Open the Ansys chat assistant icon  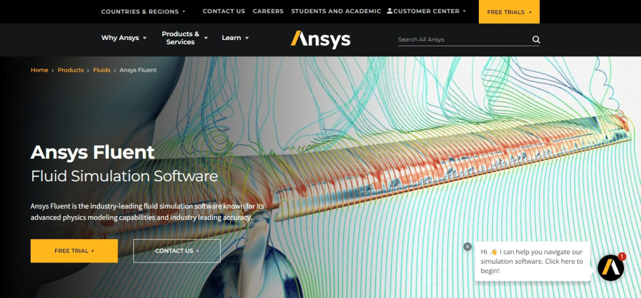611,268
